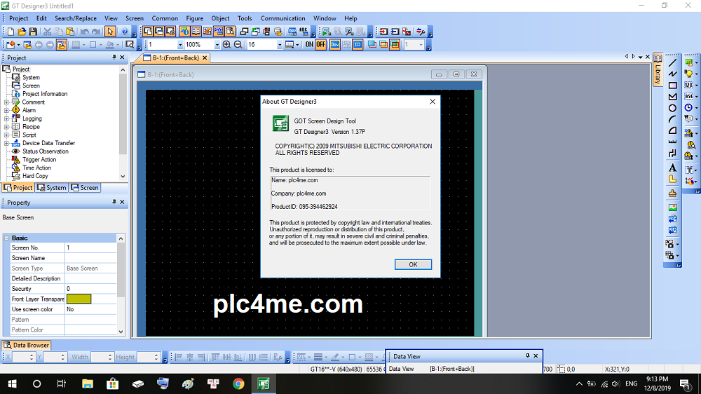
Task: Switch to the System tab in Project panel
Action: (x=51, y=188)
